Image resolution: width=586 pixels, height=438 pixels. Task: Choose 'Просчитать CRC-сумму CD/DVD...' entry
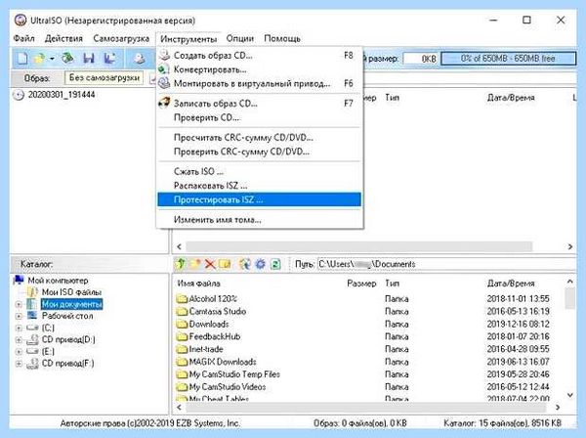pyautogui.click(x=260, y=138)
